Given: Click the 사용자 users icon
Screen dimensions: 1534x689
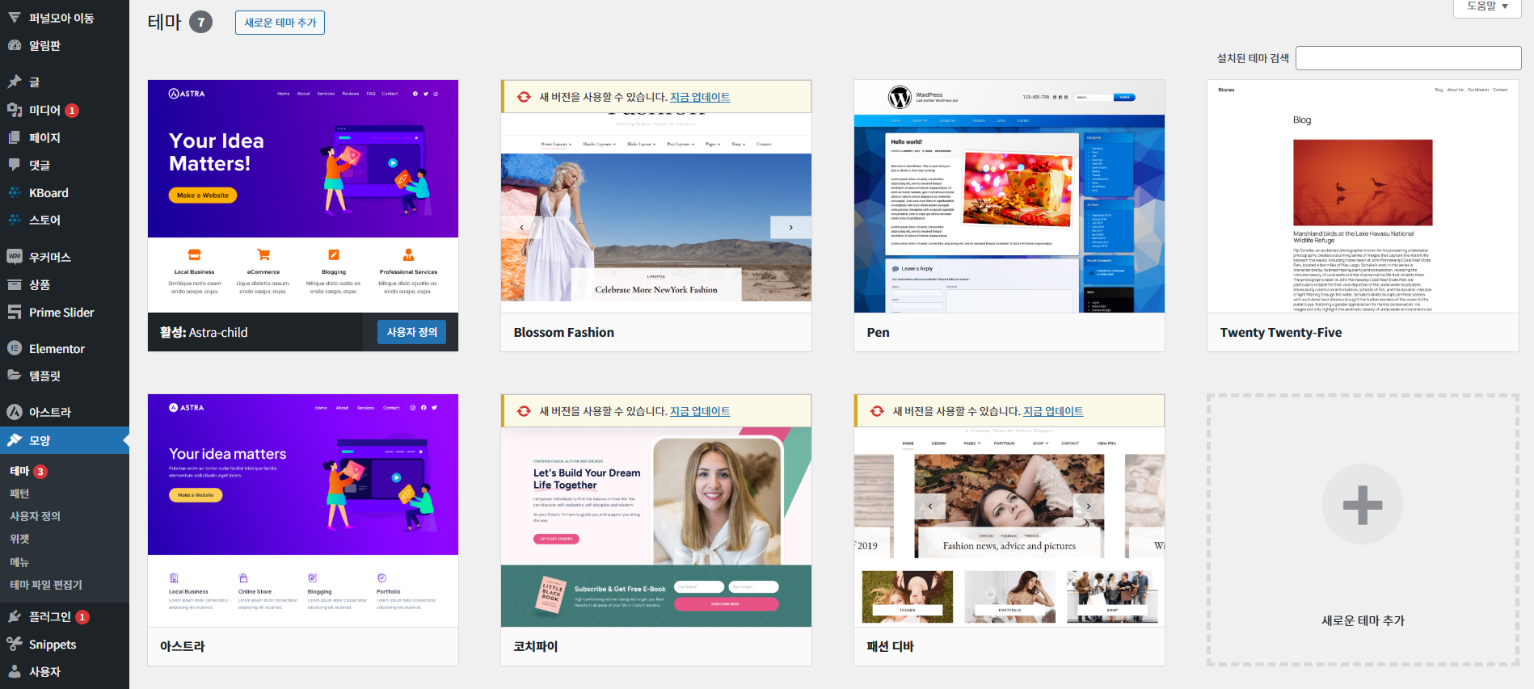Looking at the screenshot, I should [x=15, y=671].
